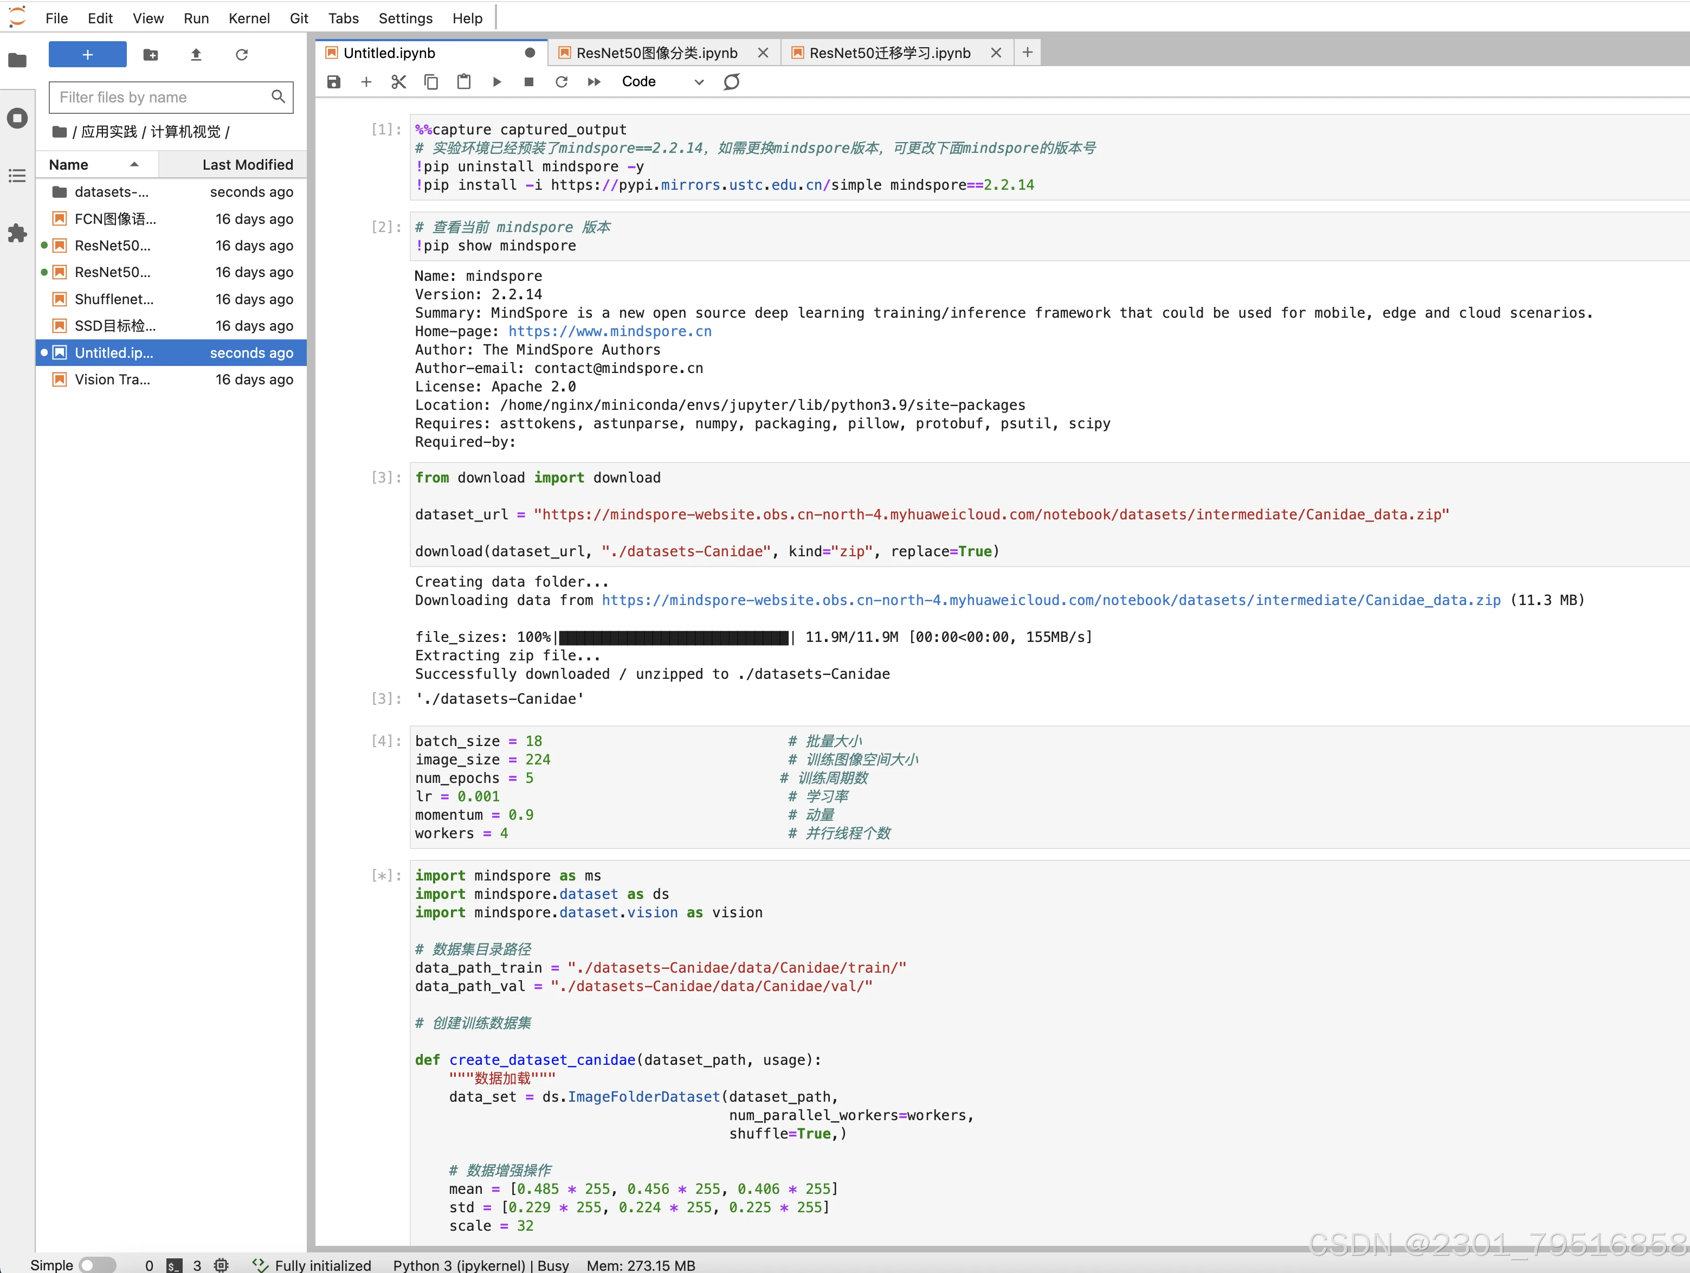The height and width of the screenshot is (1273, 1690).
Task: Open the https://www.mindspore.cn home-page link
Action: 610,331
